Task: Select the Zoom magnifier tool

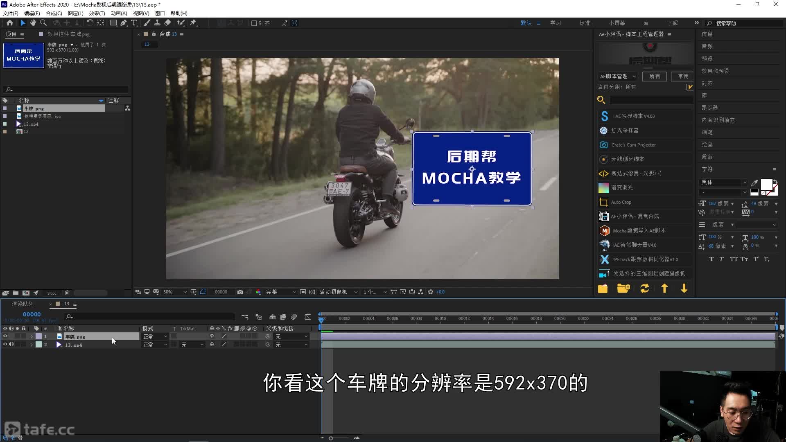Action: [43, 23]
